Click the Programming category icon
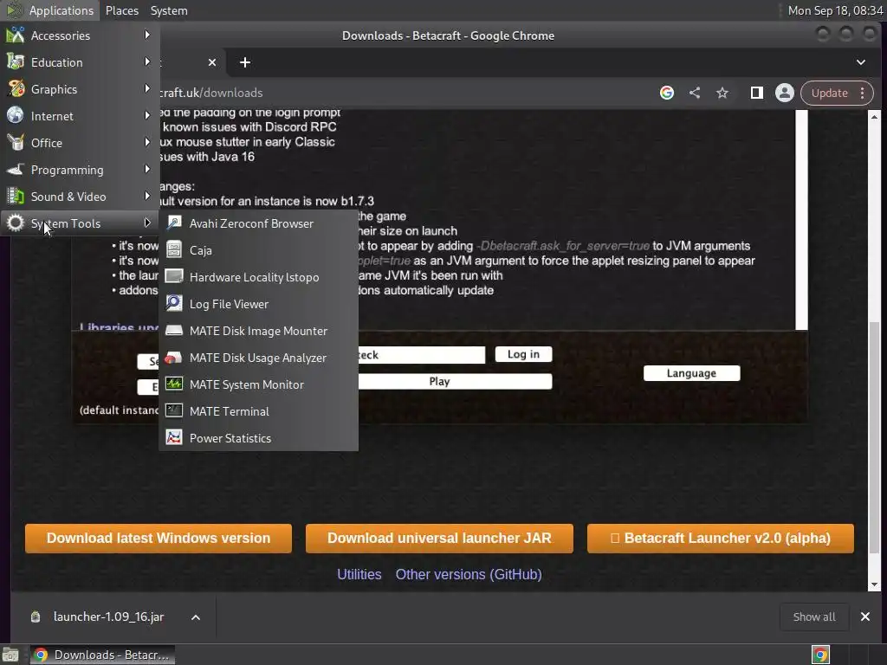The width and height of the screenshot is (887, 665). [16, 169]
